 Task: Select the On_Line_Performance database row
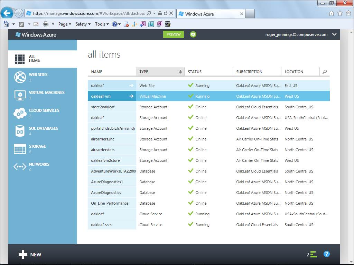tap(208, 203)
